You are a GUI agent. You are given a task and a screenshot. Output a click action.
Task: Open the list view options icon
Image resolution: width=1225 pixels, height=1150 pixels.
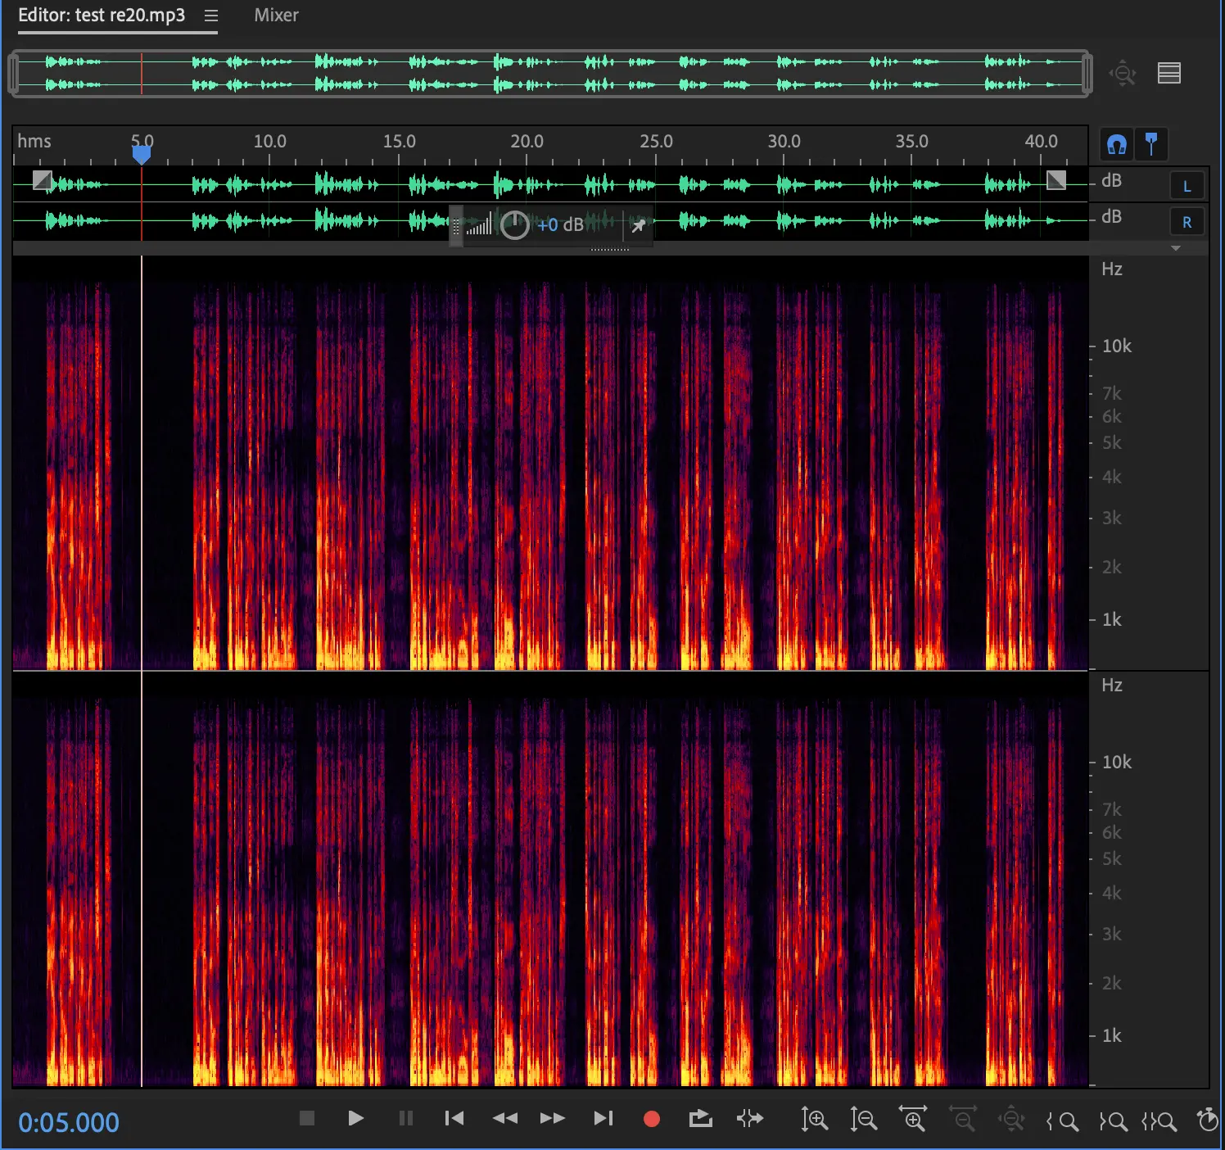coord(1168,73)
